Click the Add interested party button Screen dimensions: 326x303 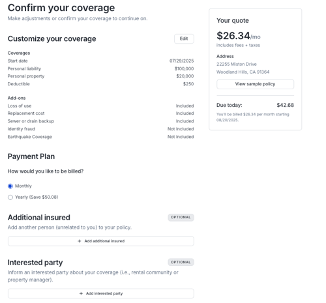tap(101, 293)
